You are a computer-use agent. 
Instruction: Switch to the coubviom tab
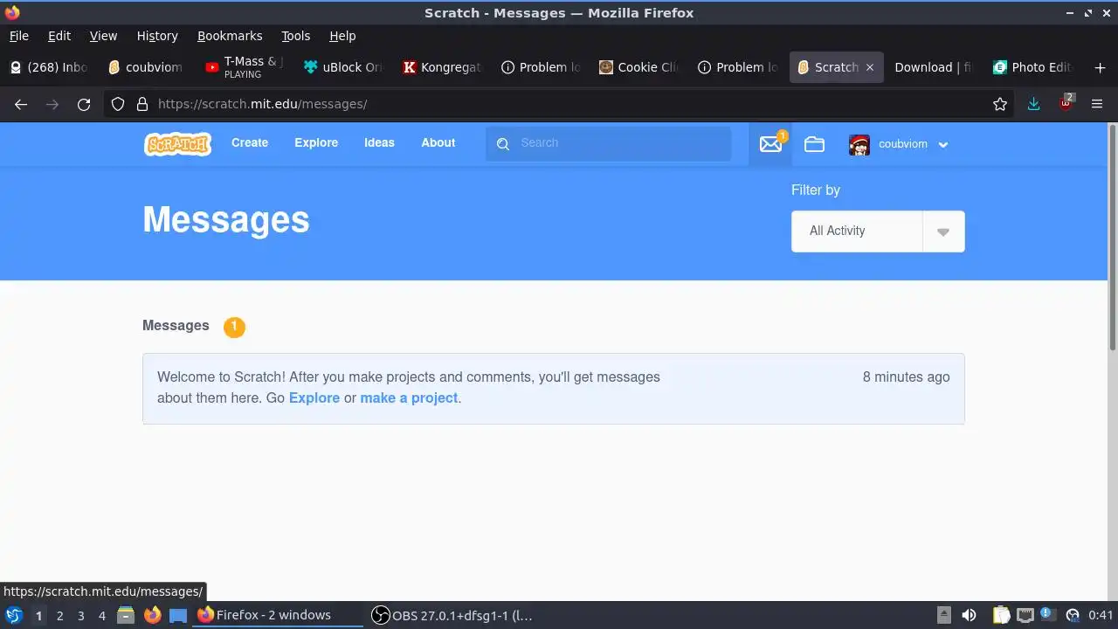tap(145, 67)
